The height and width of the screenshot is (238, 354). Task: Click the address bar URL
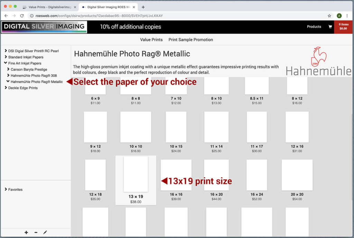click(99, 16)
